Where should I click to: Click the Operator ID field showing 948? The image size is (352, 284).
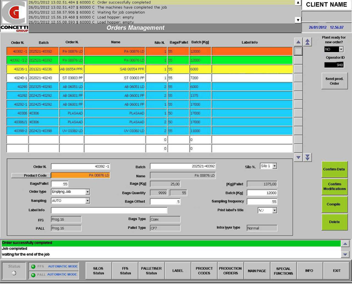(x=334, y=65)
